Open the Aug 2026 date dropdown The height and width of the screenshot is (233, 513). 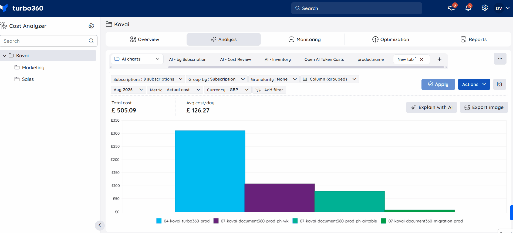128,89
